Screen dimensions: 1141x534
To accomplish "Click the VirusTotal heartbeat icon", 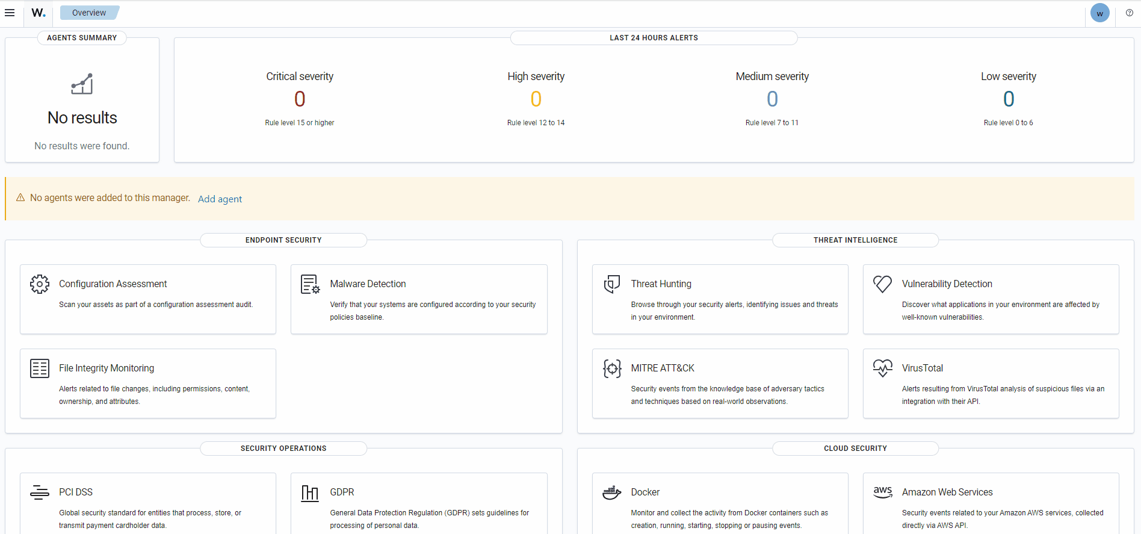I will point(882,368).
